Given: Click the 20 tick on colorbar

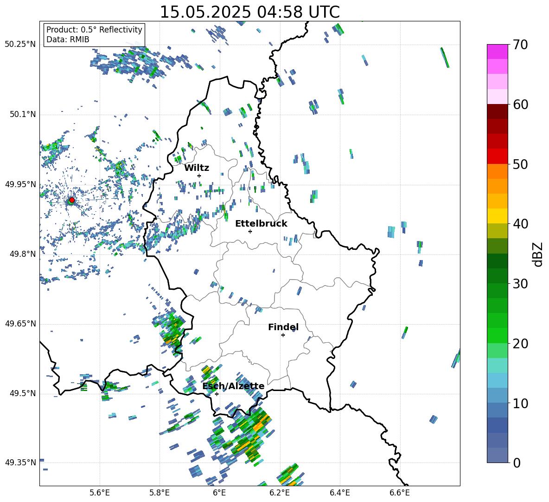Looking at the screenshot, I should (520, 344).
